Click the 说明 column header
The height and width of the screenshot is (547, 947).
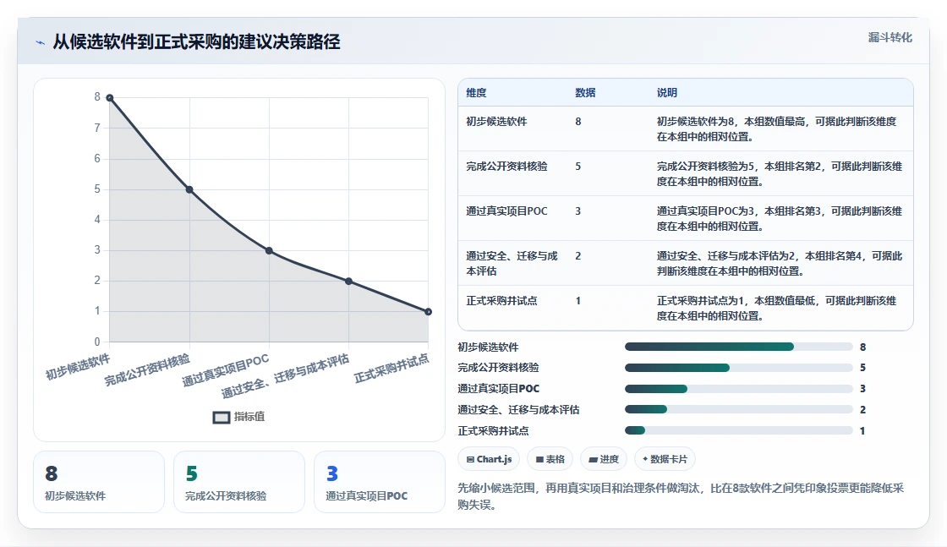(x=667, y=93)
